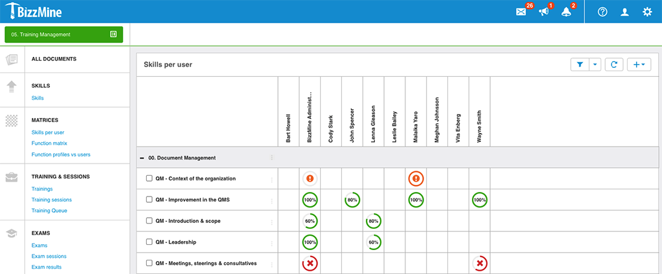The width and height of the screenshot is (662, 274).
Task: Click the megaphone announcements icon
Action: point(543,12)
